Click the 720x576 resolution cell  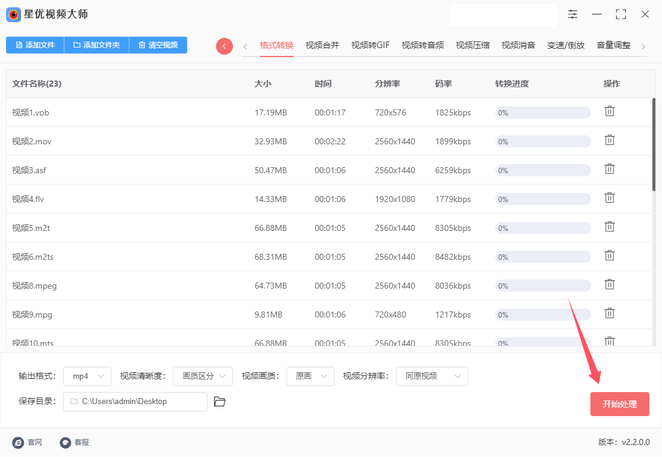(x=391, y=112)
